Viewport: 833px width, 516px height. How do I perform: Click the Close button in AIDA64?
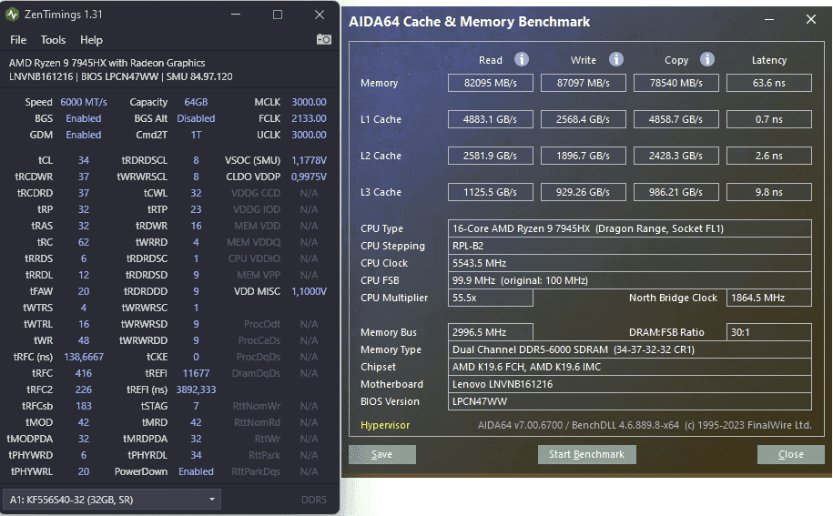790,454
